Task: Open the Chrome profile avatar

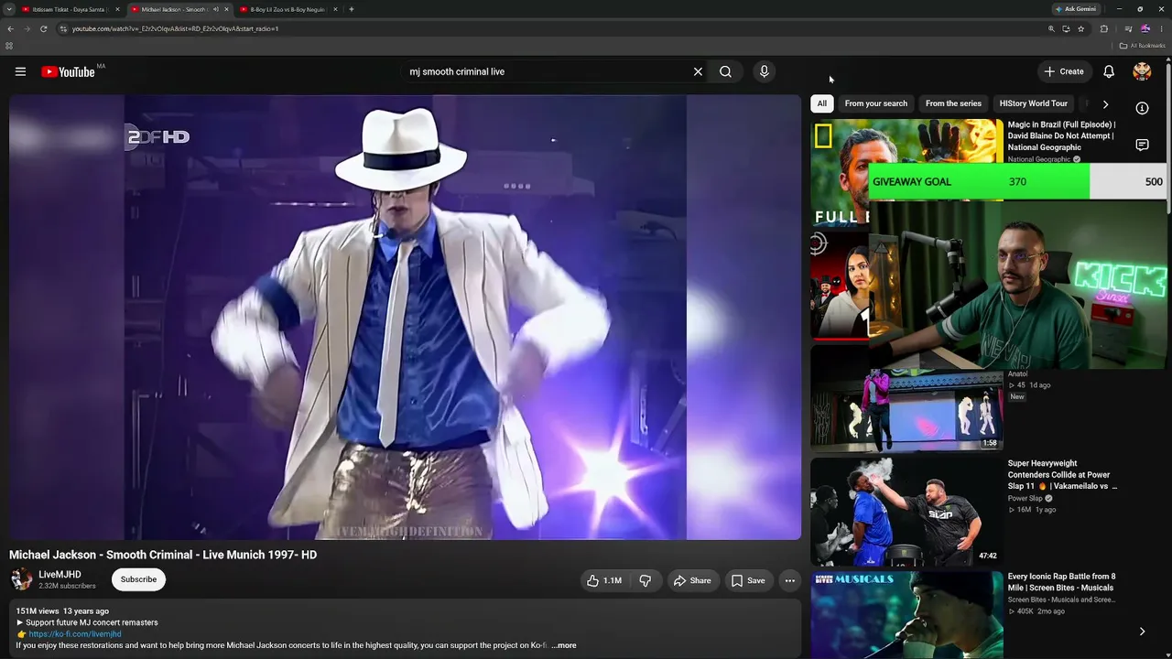Action: (x=1145, y=28)
